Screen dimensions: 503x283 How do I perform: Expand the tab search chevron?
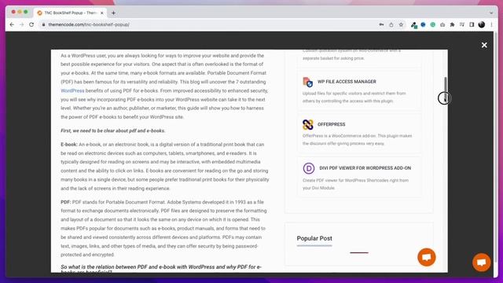[491, 13]
